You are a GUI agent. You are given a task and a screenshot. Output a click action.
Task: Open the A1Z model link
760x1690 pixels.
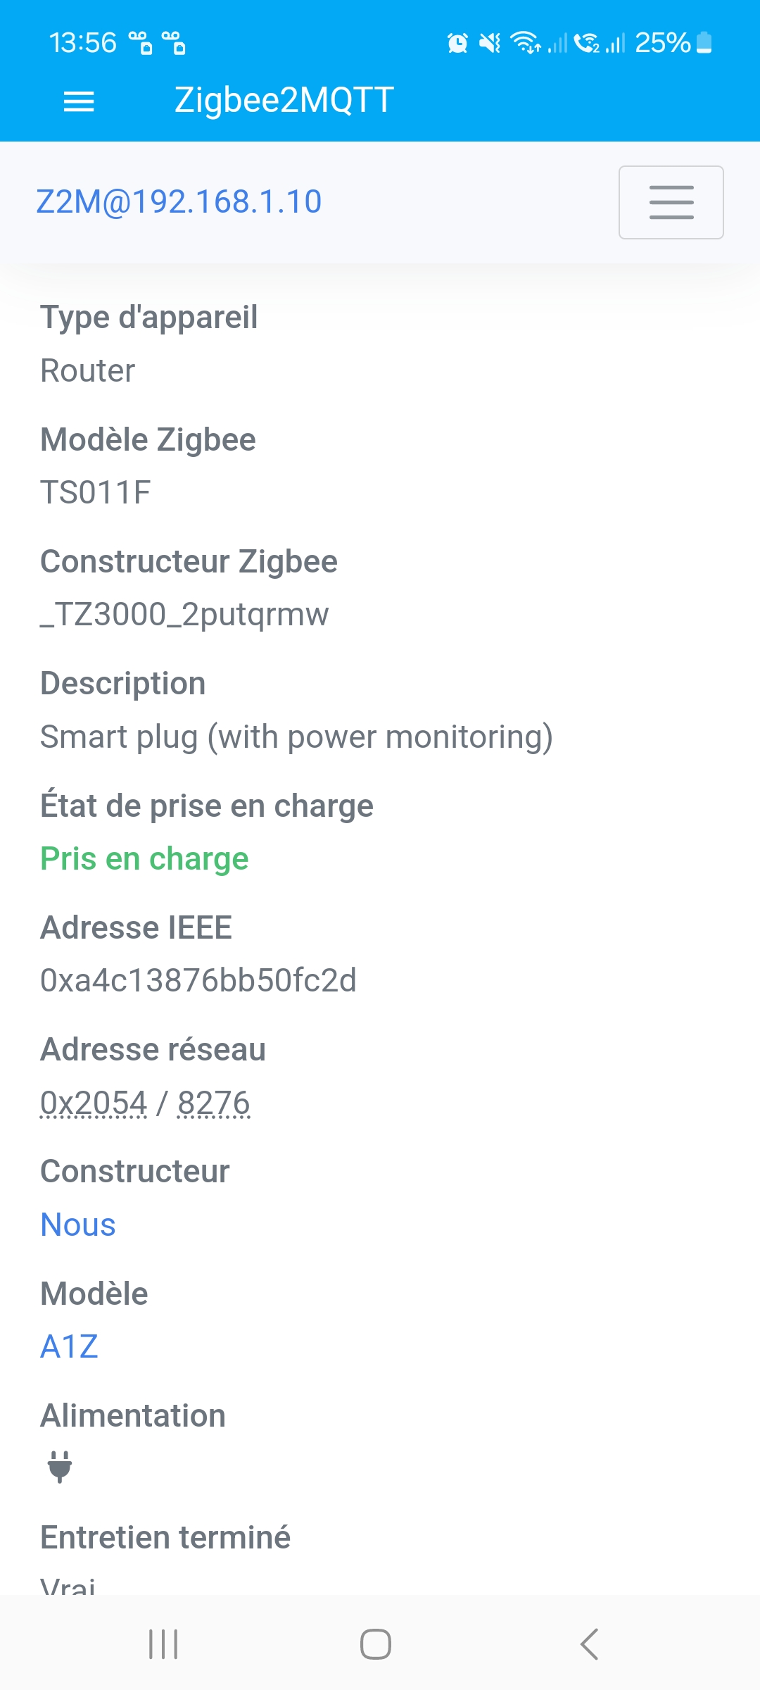point(69,1346)
